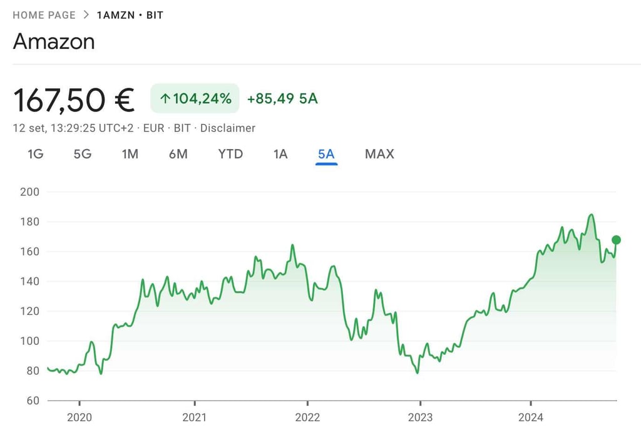Click the green upward-trend arrow icon
Image resolution: width=641 pixels, height=437 pixels.
[164, 98]
